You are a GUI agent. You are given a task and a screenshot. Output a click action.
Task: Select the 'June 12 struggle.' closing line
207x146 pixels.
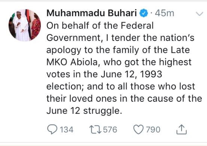pyautogui.click(x=84, y=111)
